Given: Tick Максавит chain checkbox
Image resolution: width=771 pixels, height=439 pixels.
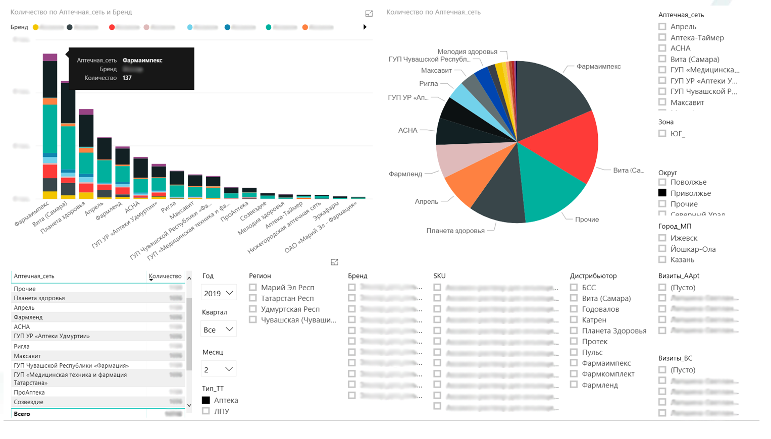Looking at the screenshot, I should coord(662,102).
